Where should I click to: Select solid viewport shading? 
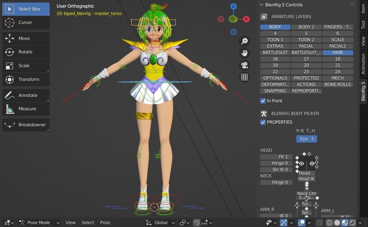coord(337,223)
